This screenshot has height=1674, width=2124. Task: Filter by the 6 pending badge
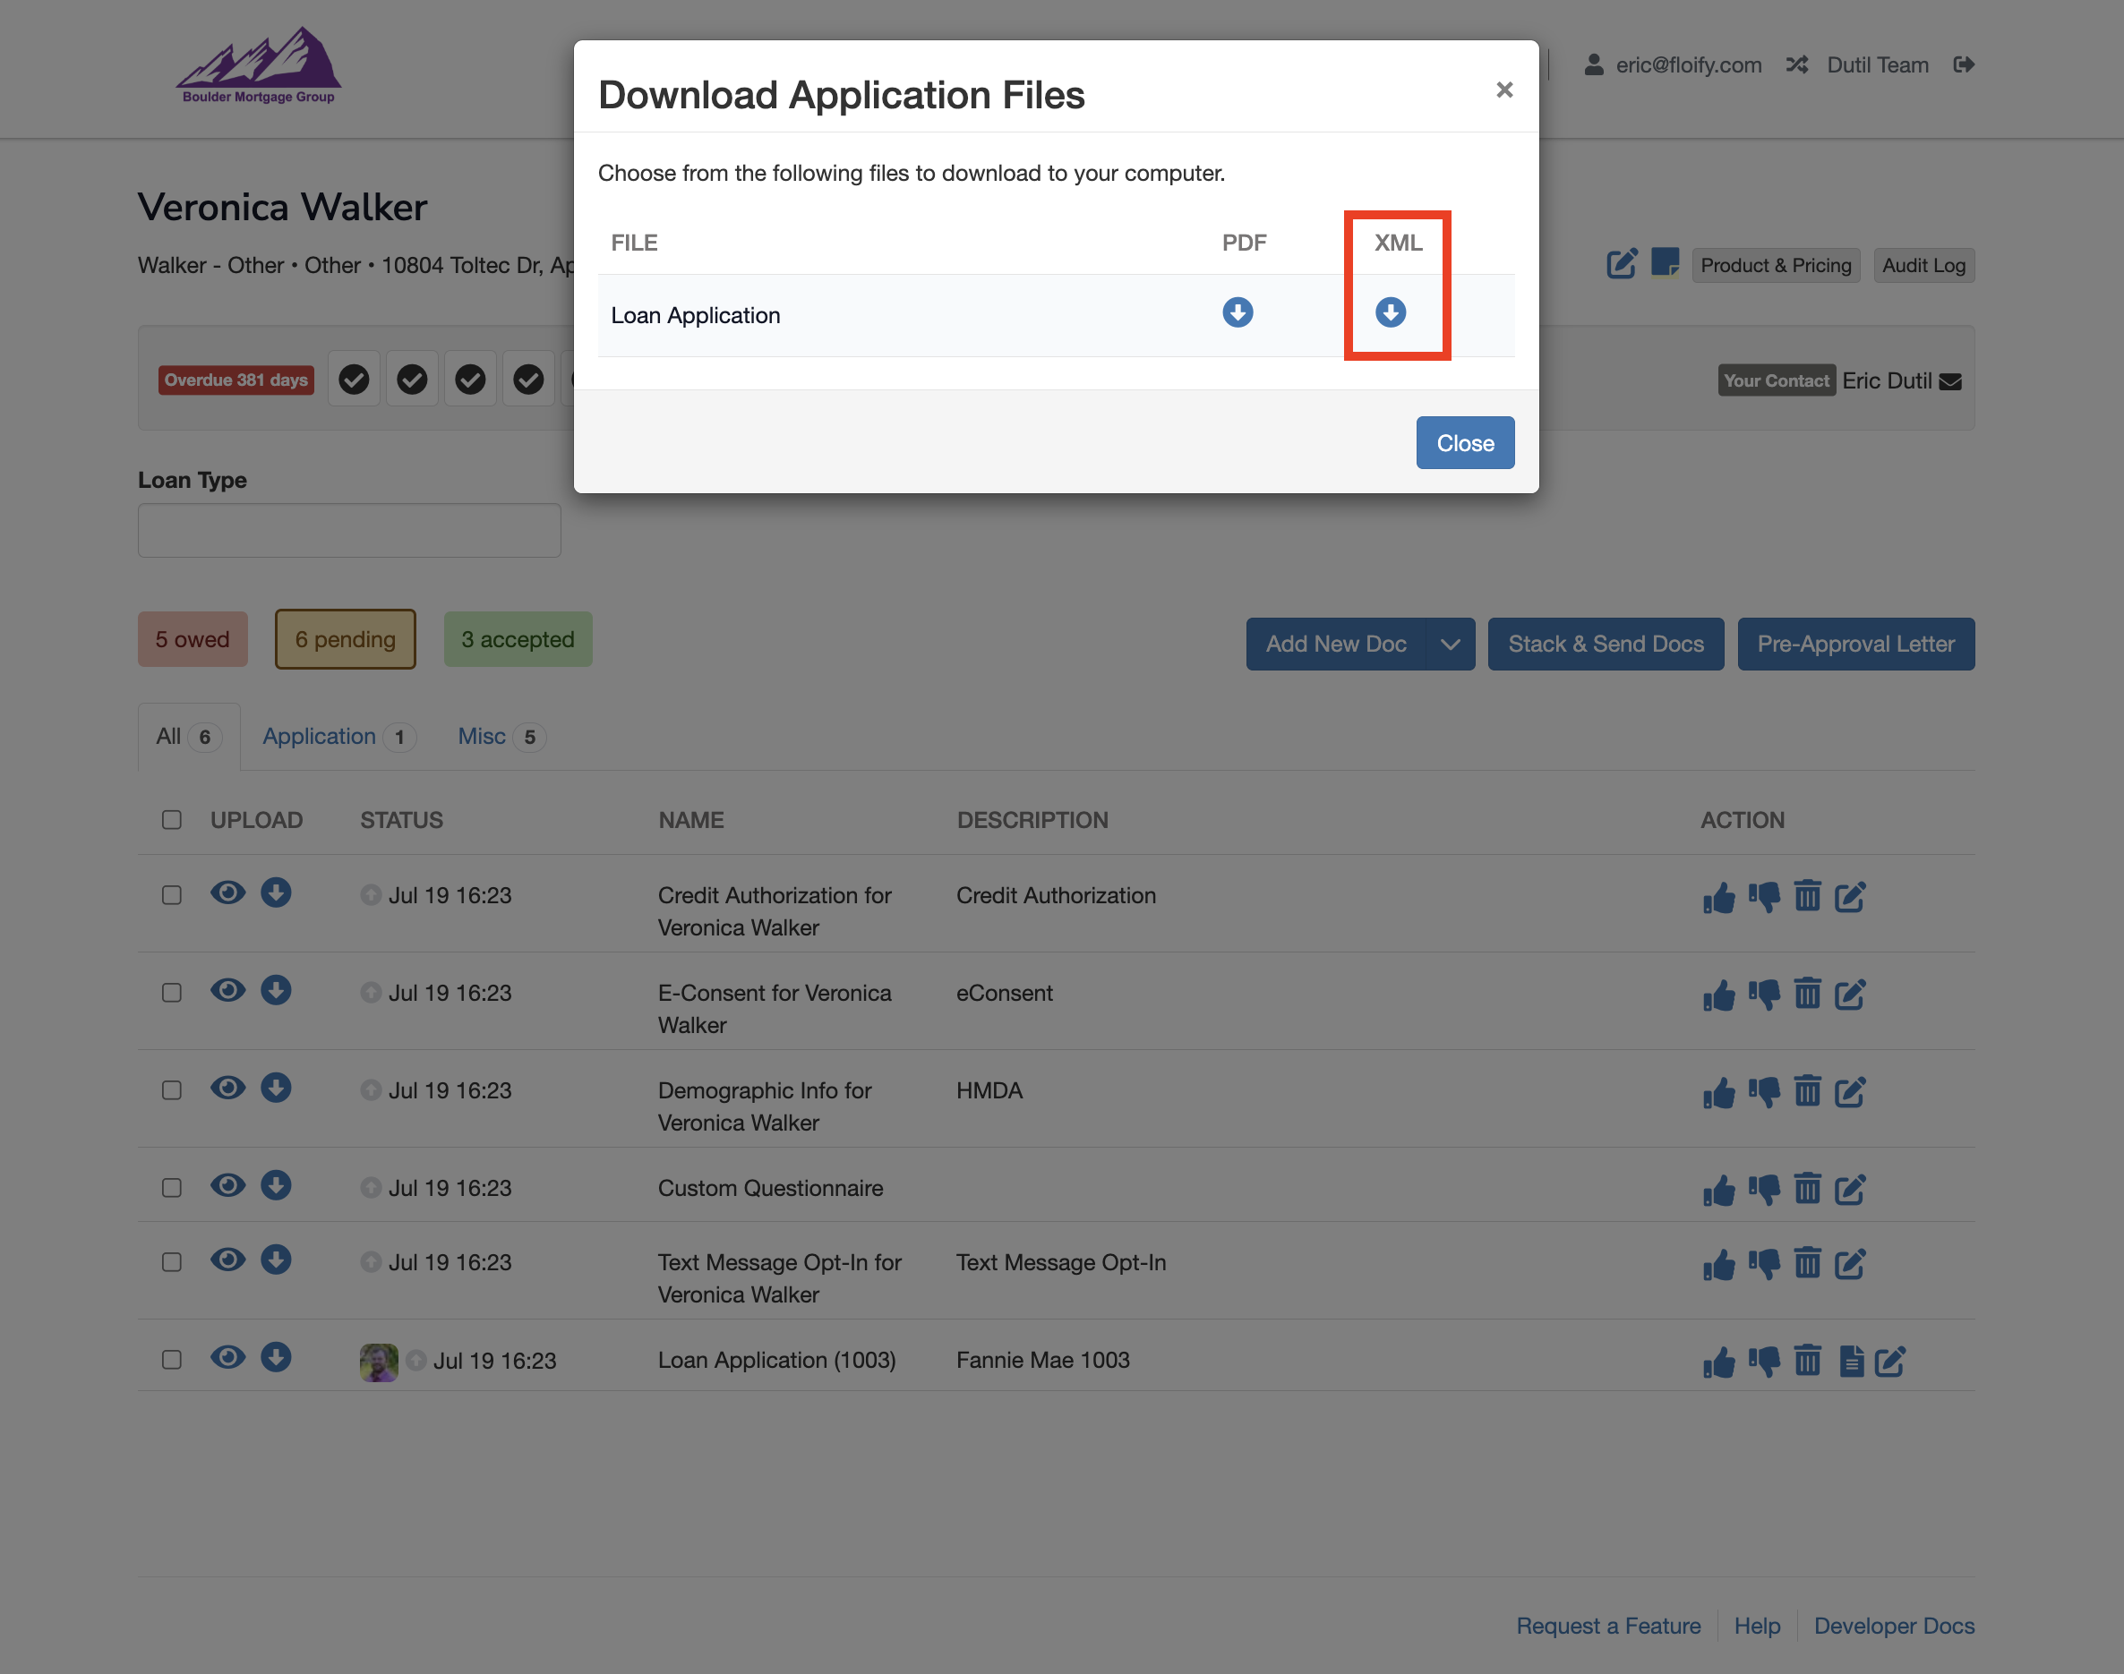(345, 639)
